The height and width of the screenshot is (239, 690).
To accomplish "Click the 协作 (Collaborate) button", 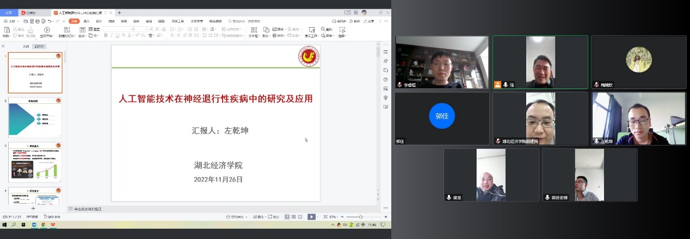I will pos(355,21).
